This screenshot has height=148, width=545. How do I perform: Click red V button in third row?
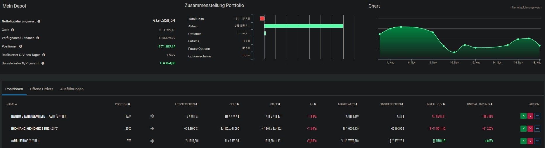click(x=530, y=141)
